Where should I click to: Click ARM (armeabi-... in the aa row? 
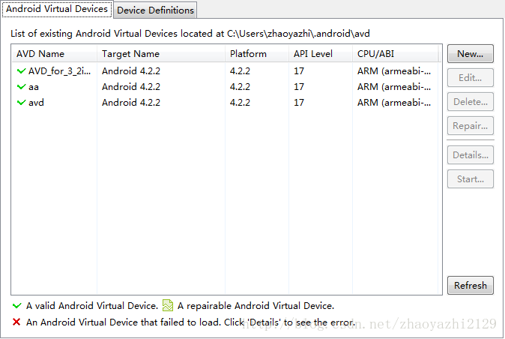point(394,87)
